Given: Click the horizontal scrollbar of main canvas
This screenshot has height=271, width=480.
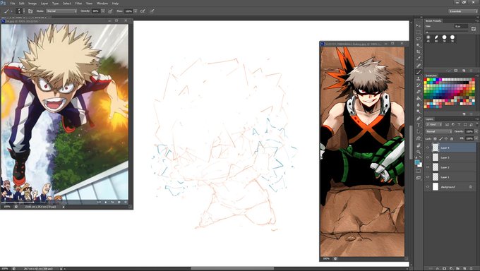Looking at the screenshot, I should point(233,269).
